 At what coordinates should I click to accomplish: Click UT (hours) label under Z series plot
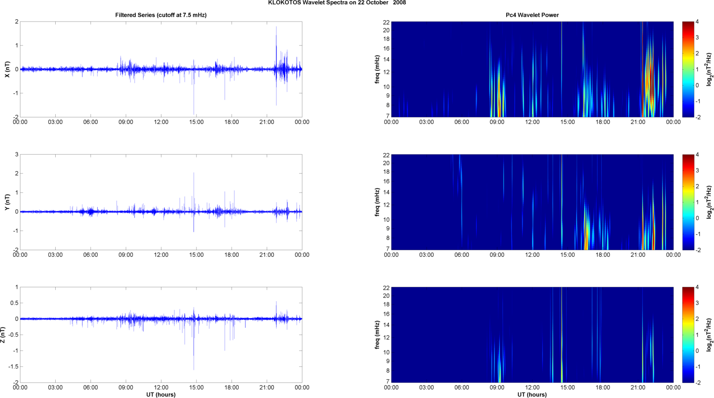click(160, 394)
